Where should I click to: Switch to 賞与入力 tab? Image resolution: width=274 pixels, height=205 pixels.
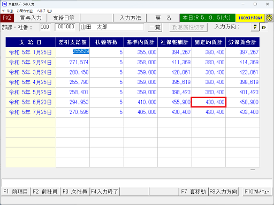pyautogui.click(x=31, y=18)
